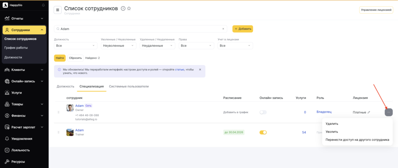The height and width of the screenshot is (168, 398).
Task: Open the Должность filter dropdown
Action: tap(76, 45)
